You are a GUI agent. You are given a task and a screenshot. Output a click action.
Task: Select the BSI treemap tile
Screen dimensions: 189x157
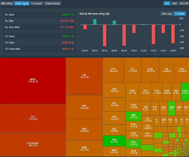pos(170,121)
